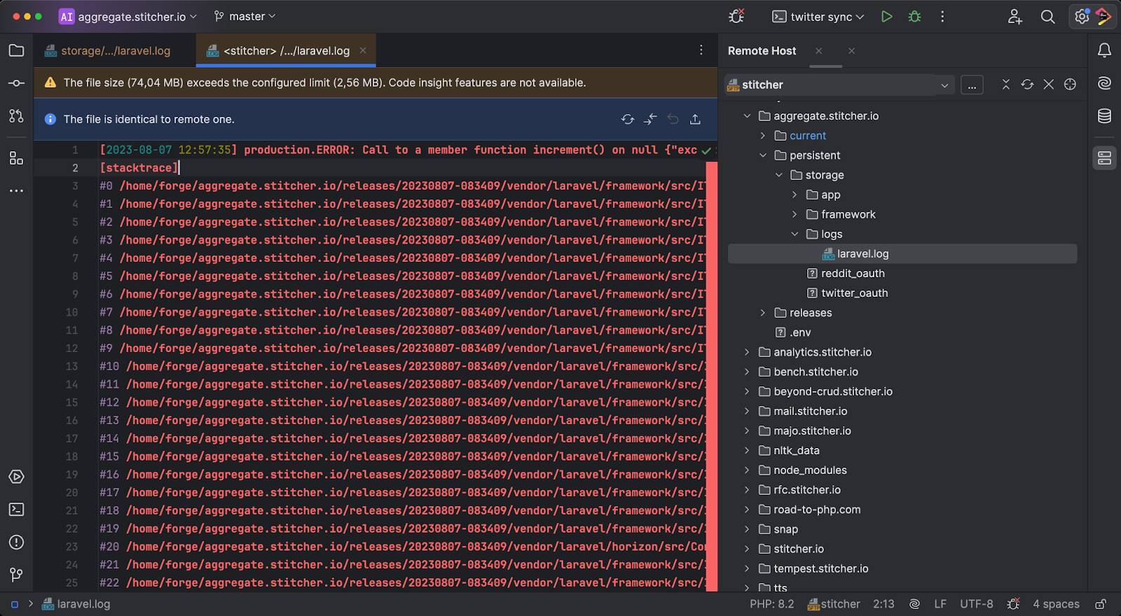Debug the twitter sync configuration

(x=914, y=17)
